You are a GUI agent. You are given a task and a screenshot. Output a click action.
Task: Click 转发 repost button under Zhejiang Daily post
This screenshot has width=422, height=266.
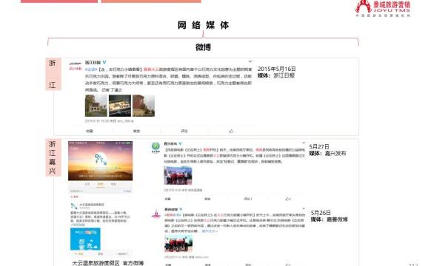[x=136, y=131]
